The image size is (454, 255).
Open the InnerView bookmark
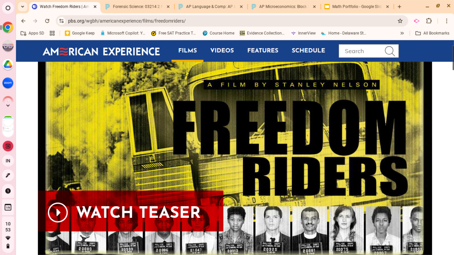click(303, 33)
